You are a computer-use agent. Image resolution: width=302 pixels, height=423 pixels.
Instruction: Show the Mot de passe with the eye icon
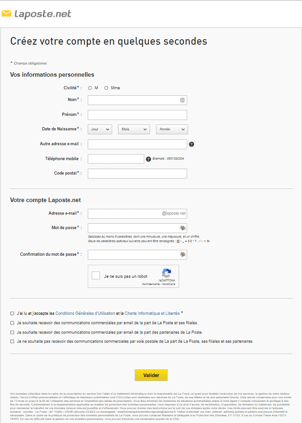[x=183, y=228]
